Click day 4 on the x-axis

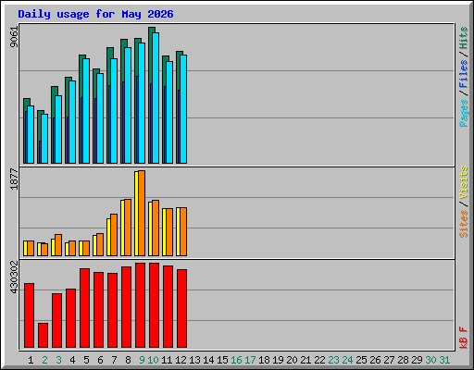pyautogui.click(x=72, y=360)
